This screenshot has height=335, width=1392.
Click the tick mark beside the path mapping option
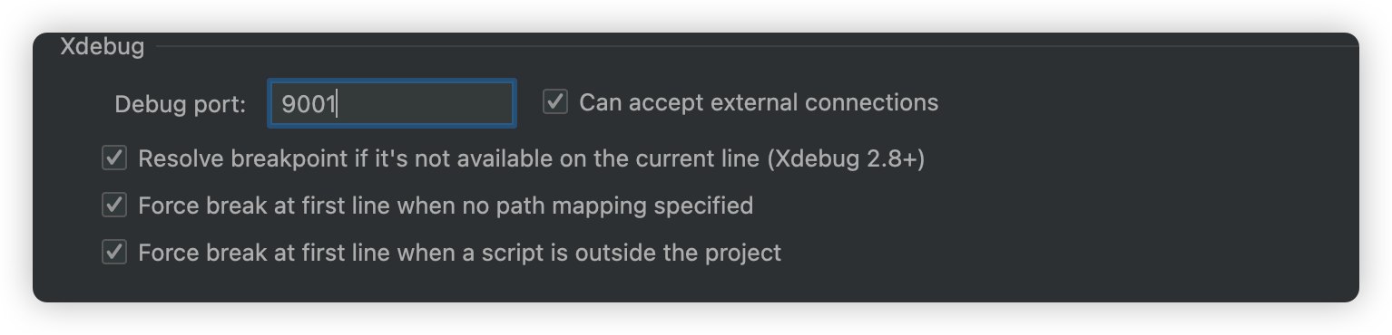point(113,206)
